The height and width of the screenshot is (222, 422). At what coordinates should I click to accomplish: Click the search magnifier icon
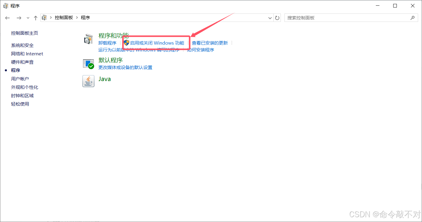tap(413, 18)
